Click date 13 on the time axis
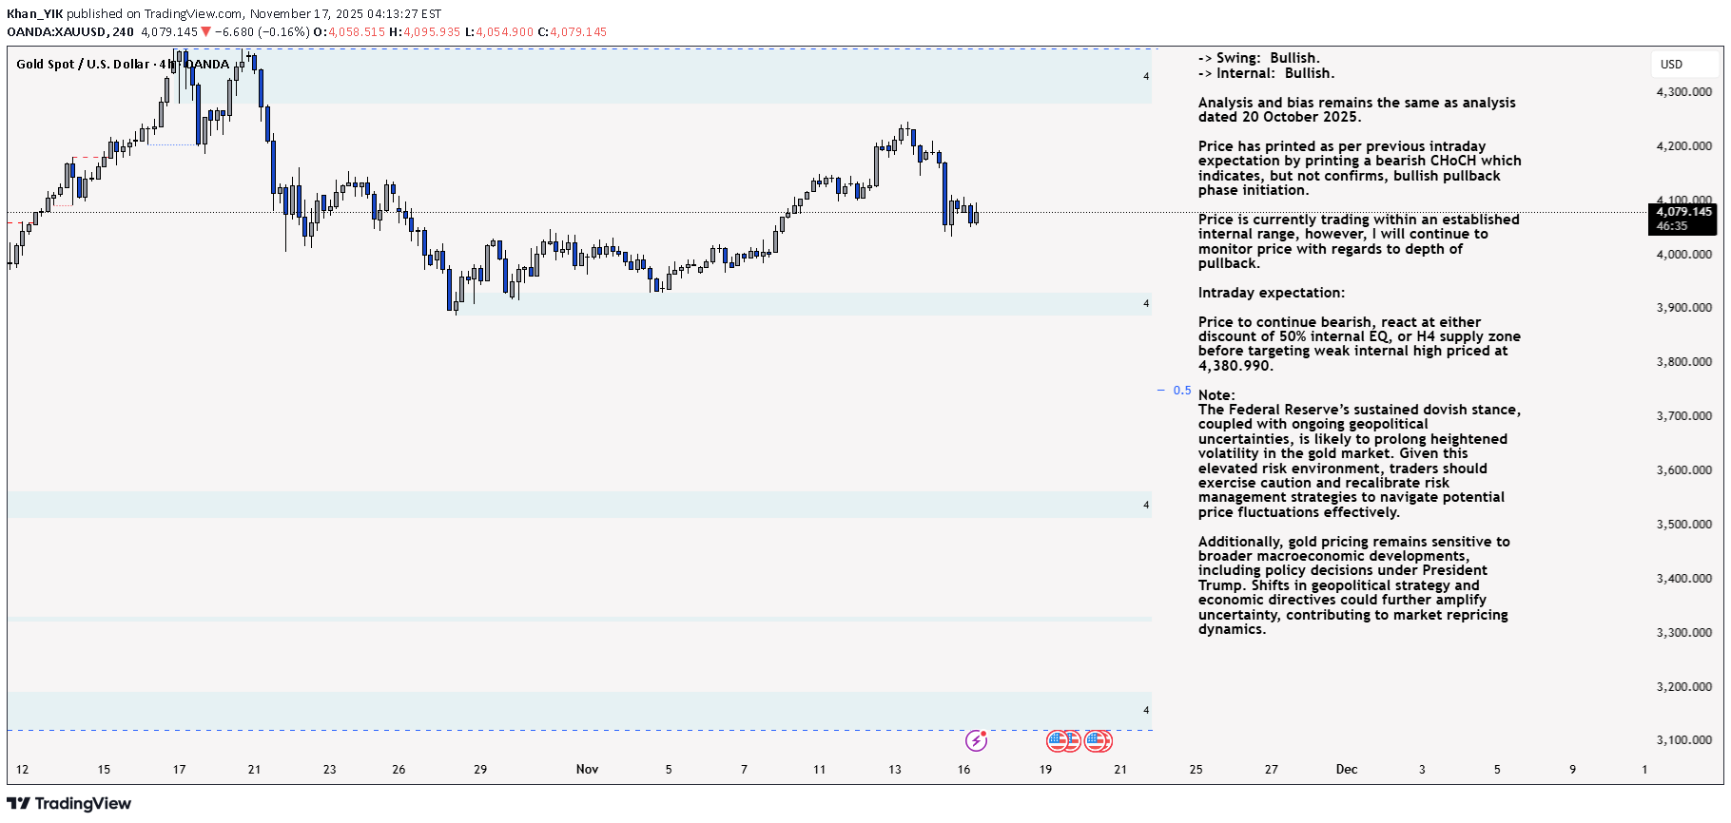Image resolution: width=1731 pixels, height=823 pixels. click(x=894, y=770)
